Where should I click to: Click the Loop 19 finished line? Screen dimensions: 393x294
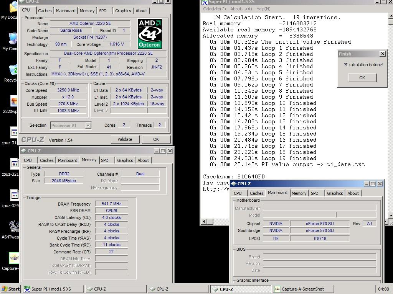(263, 158)
